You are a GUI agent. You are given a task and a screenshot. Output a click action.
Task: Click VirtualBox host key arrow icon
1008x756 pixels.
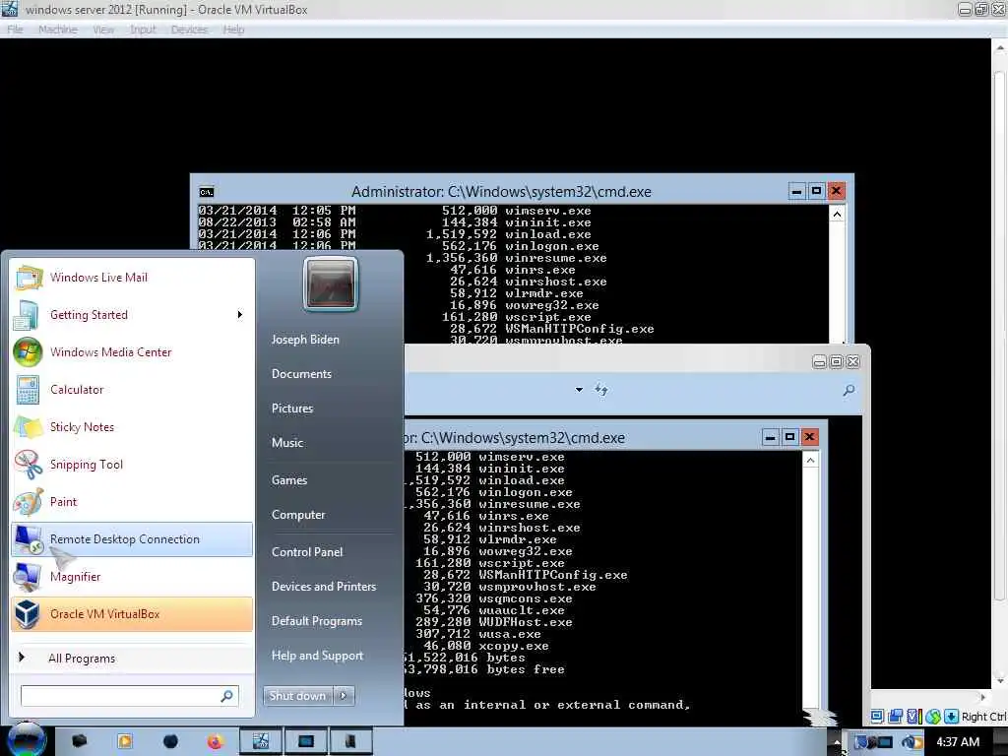point(952,717)
